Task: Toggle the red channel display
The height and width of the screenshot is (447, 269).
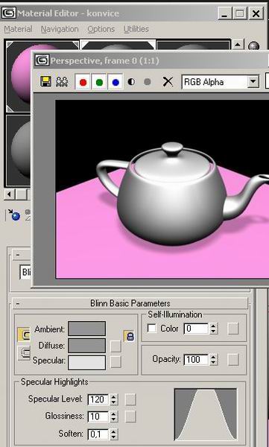Action: pos(83,82)
